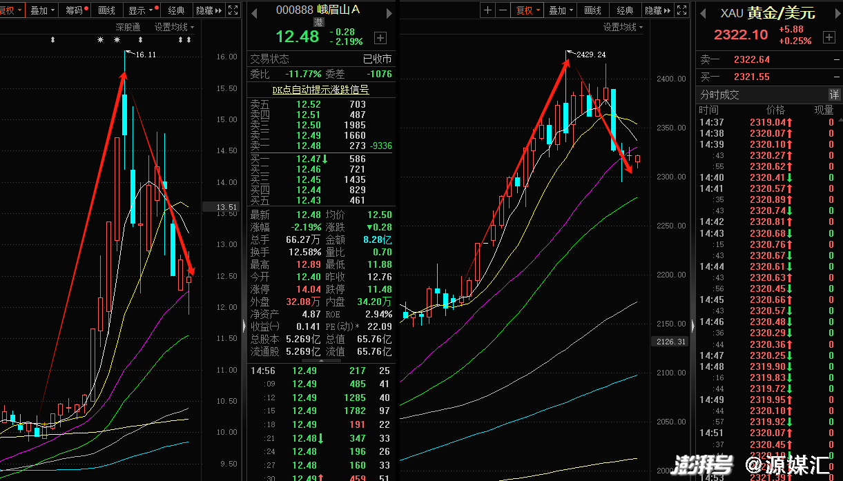Image resolution: width=843 pixels, height=481 pixels.
Task: Go to previous stock before 峨眉山A
Action: coord(253,12)
